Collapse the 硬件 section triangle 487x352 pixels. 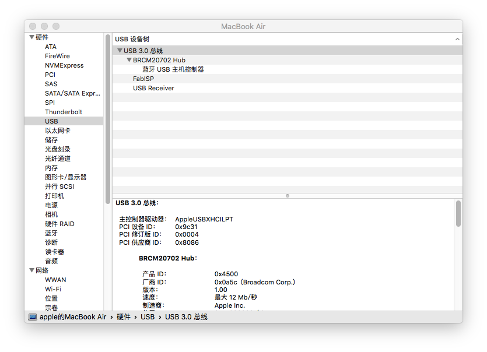pyautogui.click(x=31, y=37)
